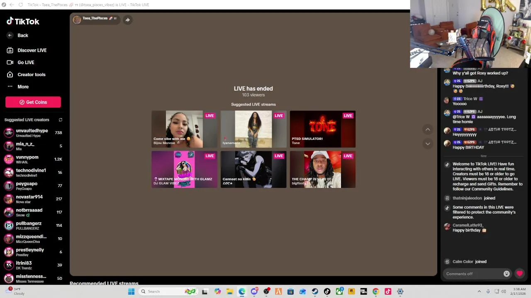This screenshot has height=298, width=531.
Task: Send a like with heart icon
Action: (519, 274)
